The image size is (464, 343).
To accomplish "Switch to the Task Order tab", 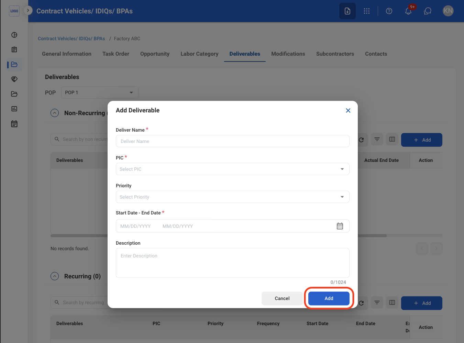I will tap(116, 54).
